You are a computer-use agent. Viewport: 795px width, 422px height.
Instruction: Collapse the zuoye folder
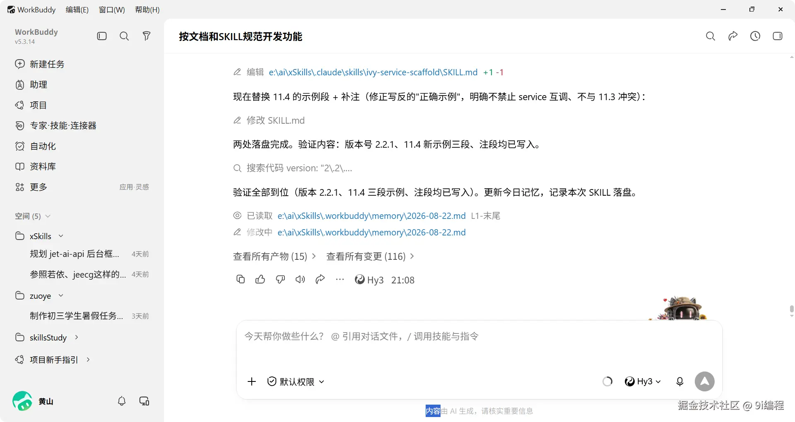[61, 295]
